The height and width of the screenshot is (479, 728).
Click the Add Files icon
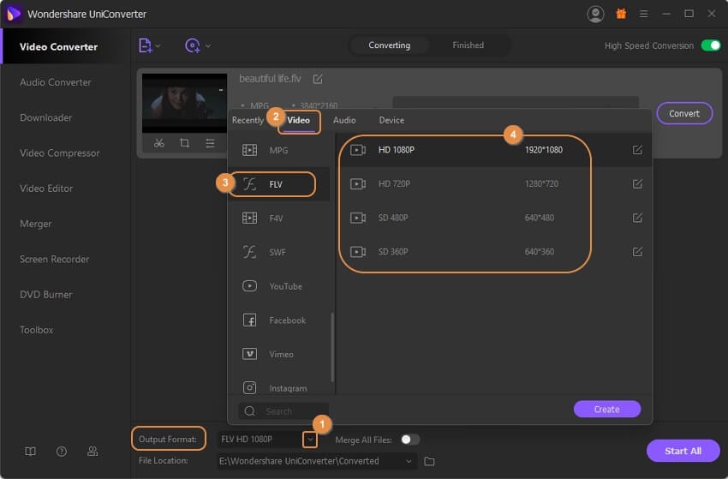click(x=146, y=45)
